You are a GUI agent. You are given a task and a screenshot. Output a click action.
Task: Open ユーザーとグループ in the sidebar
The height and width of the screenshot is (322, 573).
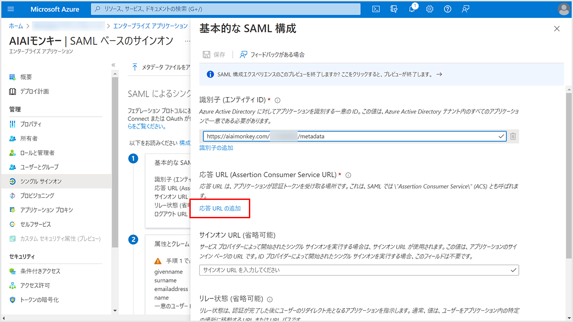(39, 167)
